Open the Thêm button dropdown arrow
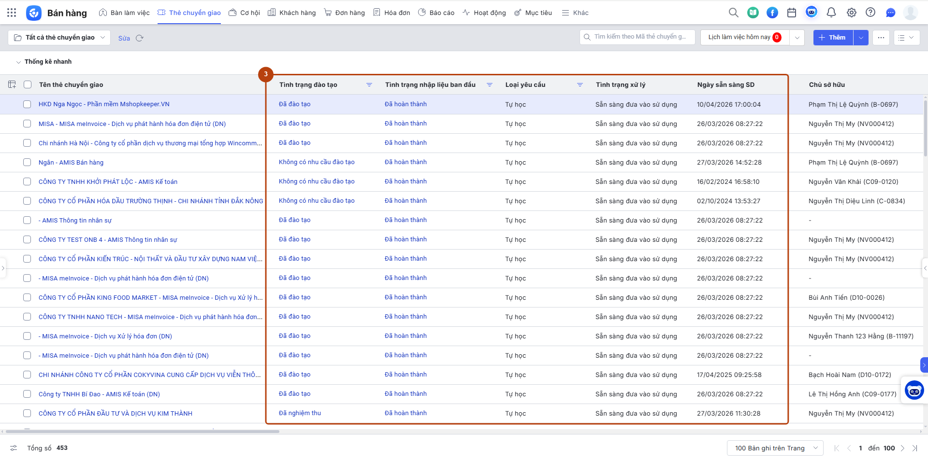 pyautogui.click(x=861, y=38)
